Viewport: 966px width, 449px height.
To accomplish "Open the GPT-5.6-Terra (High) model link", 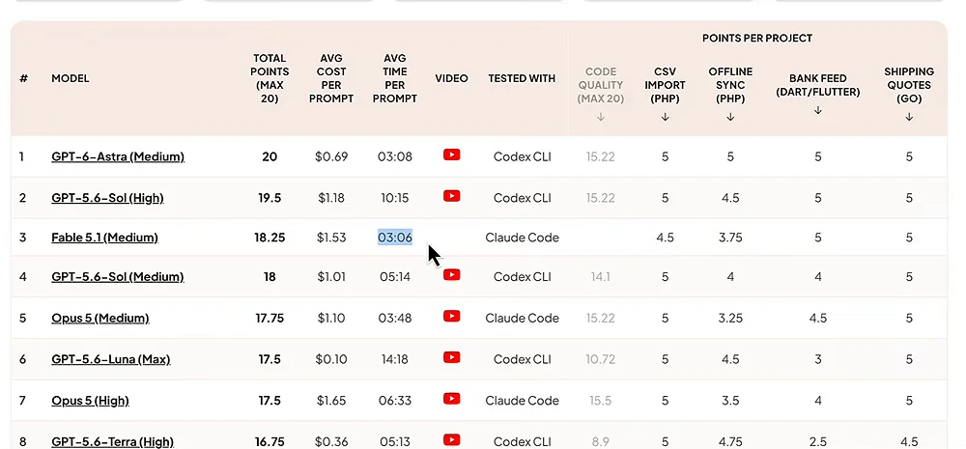I will tap(113, 441).
